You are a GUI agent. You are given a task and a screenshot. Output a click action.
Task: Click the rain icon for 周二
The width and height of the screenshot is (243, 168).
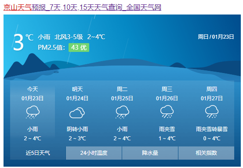coord(122,112)
